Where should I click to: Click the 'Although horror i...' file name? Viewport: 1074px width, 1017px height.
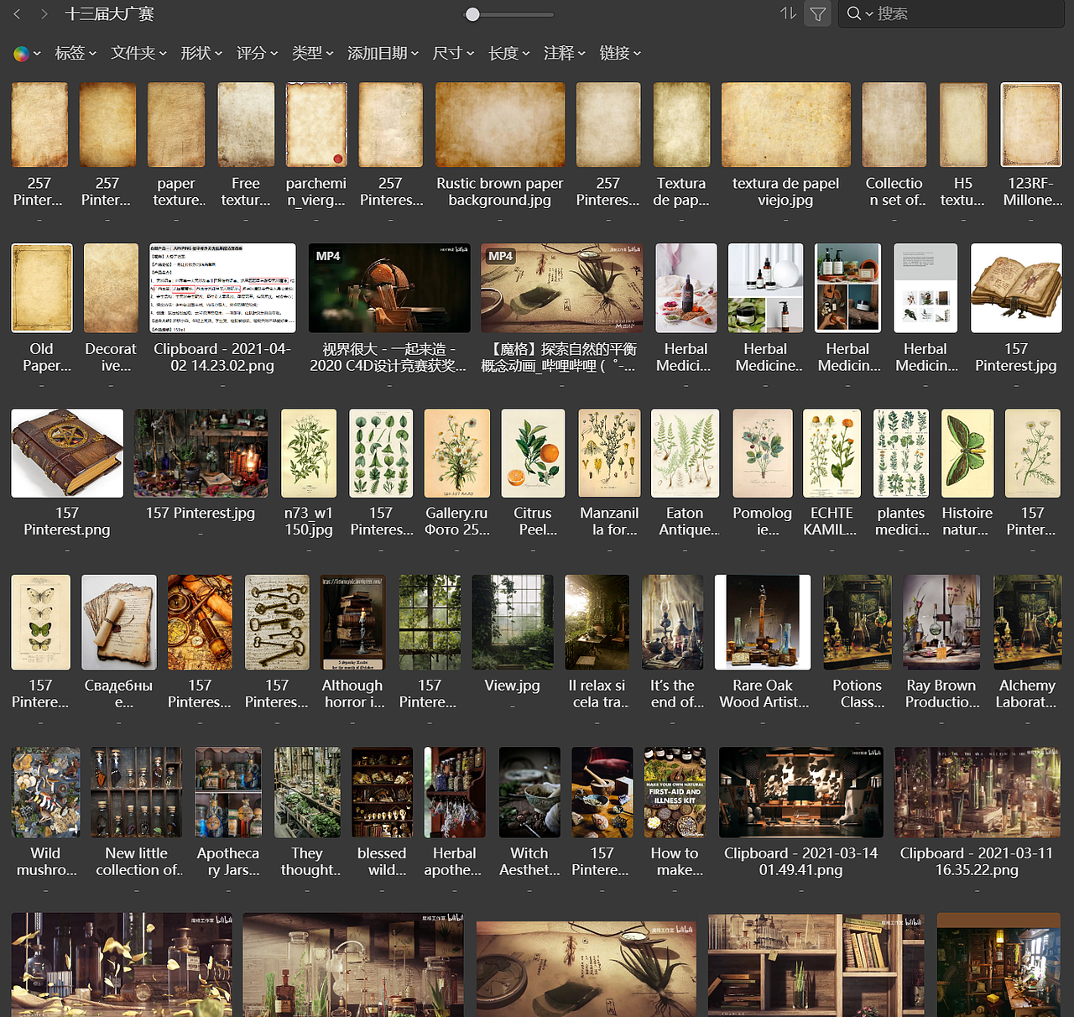[x=352, y=694]
